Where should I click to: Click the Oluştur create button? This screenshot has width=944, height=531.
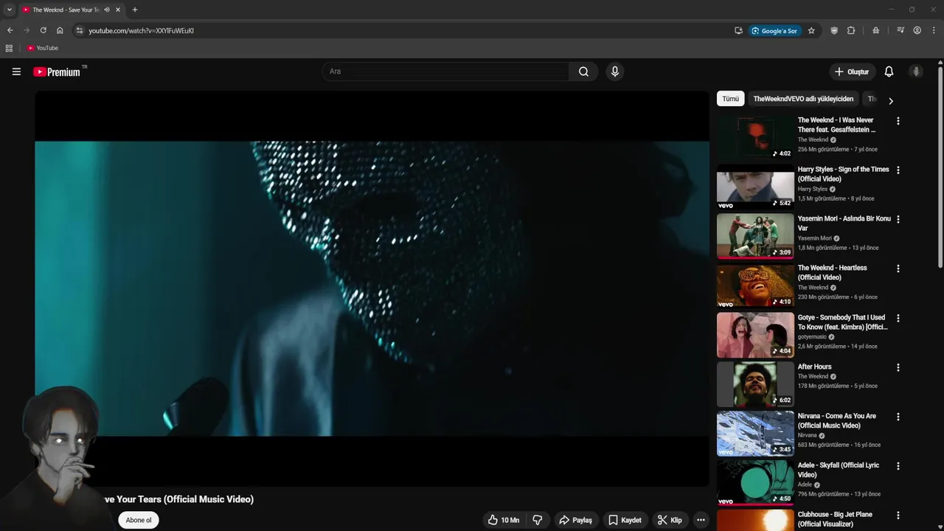tap(852, 72)
